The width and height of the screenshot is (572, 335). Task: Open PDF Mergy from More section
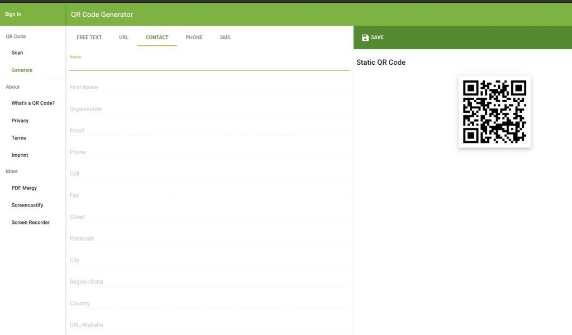tap(24, 188)
